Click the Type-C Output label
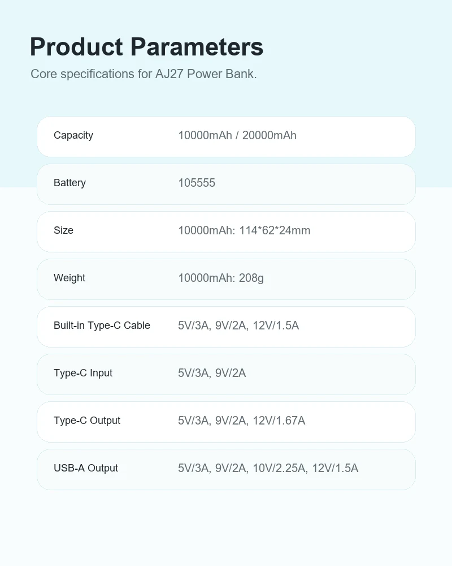 pyautogui.click(x=87, y=421)
